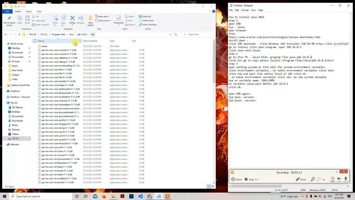The width and height of the screenshot is (355, 200).
Task: Click Program Files in the address breadcrumb
Action: click(x=58, y=34)
